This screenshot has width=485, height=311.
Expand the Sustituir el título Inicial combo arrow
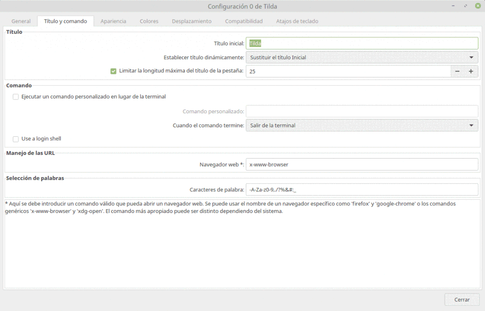coord(471,56)
